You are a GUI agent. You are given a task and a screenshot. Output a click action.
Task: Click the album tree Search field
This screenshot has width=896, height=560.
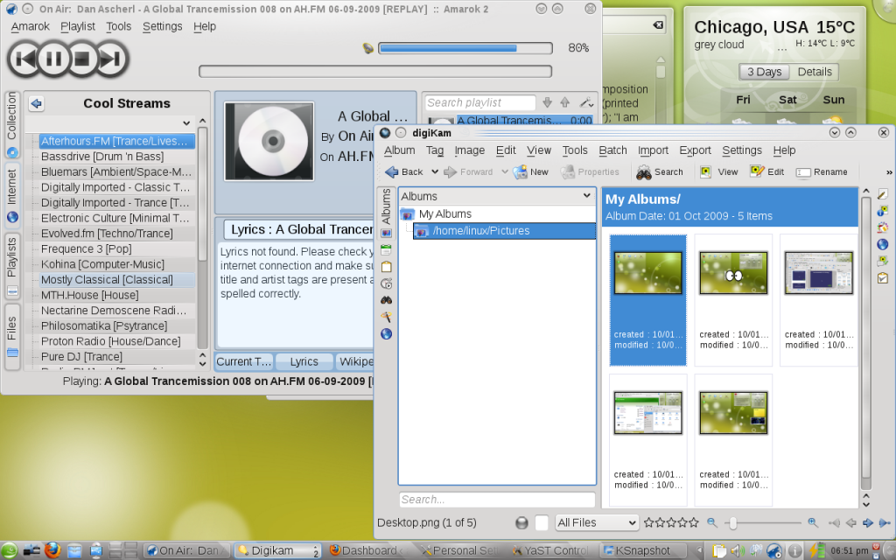[497, 500]
